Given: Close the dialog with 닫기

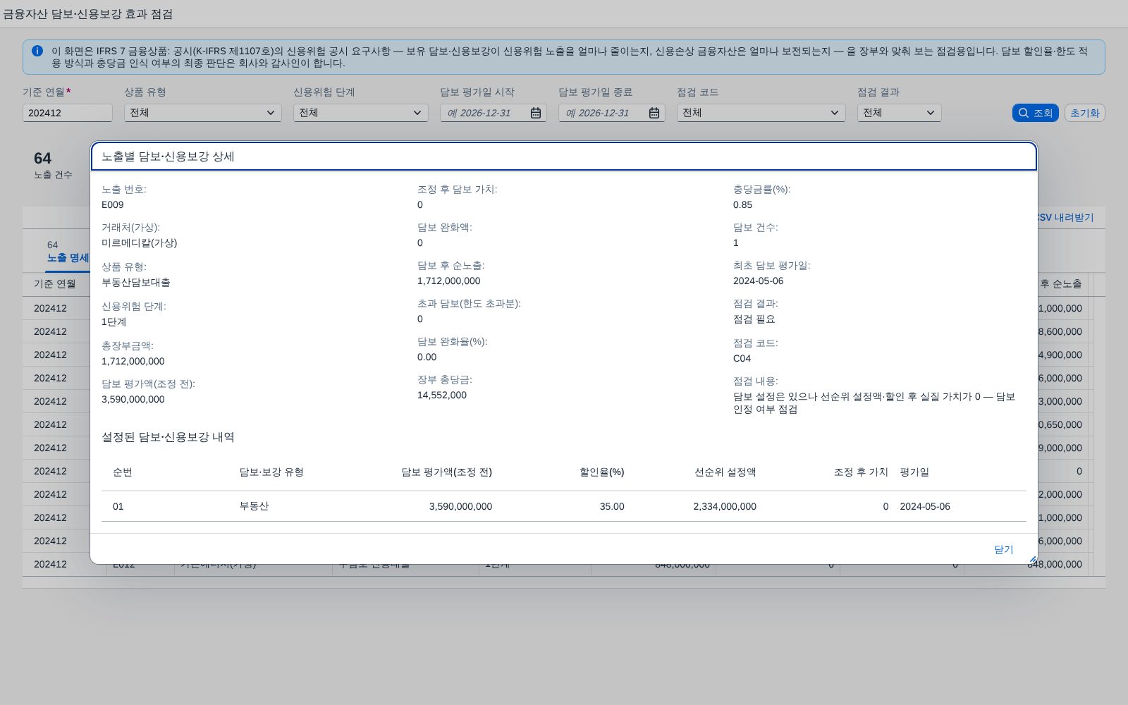Looking at the screenshot, I should [1003, 549].
